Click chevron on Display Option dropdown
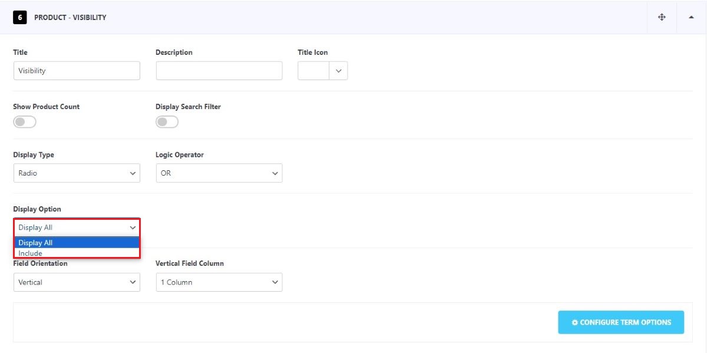The height and width of the screenshot is (353, 707). tap(133, 227)
